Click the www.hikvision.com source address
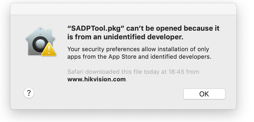The height and width of the screenshot is (122, 254). pos(96,79)
